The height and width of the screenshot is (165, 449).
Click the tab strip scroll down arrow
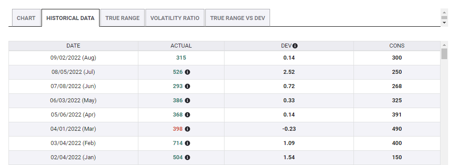(x=445, y=23)
